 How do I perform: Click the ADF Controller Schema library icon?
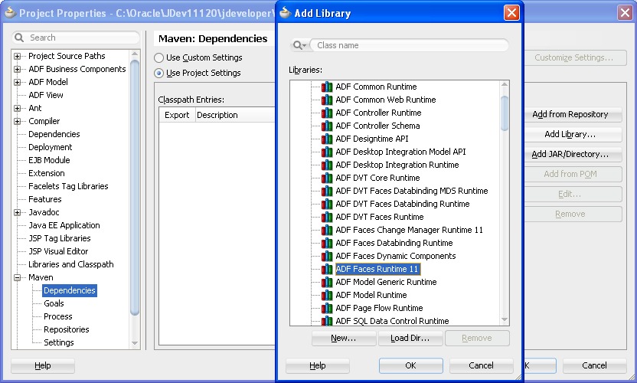tap(327, 126)
